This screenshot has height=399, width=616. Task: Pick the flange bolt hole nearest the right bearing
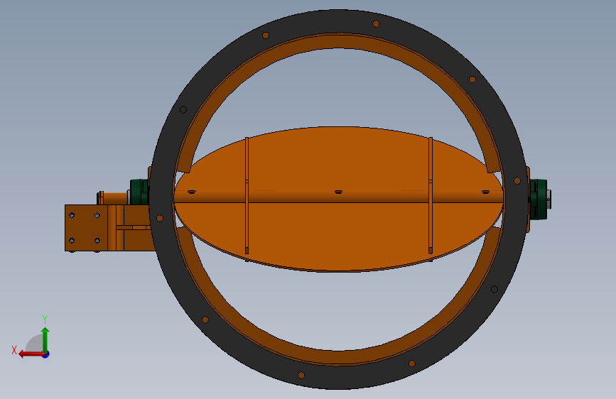click(x=517, y=180)
